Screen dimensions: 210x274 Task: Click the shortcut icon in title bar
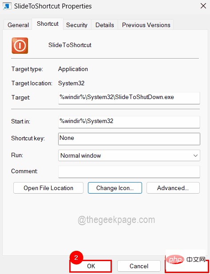[x=7, y=6]
